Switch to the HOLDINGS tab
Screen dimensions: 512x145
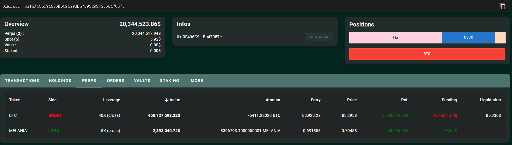pyautogui.click(x=60, y=81)
